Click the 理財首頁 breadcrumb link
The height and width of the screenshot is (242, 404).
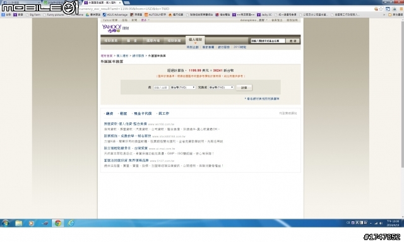click(x=107, y=56)
